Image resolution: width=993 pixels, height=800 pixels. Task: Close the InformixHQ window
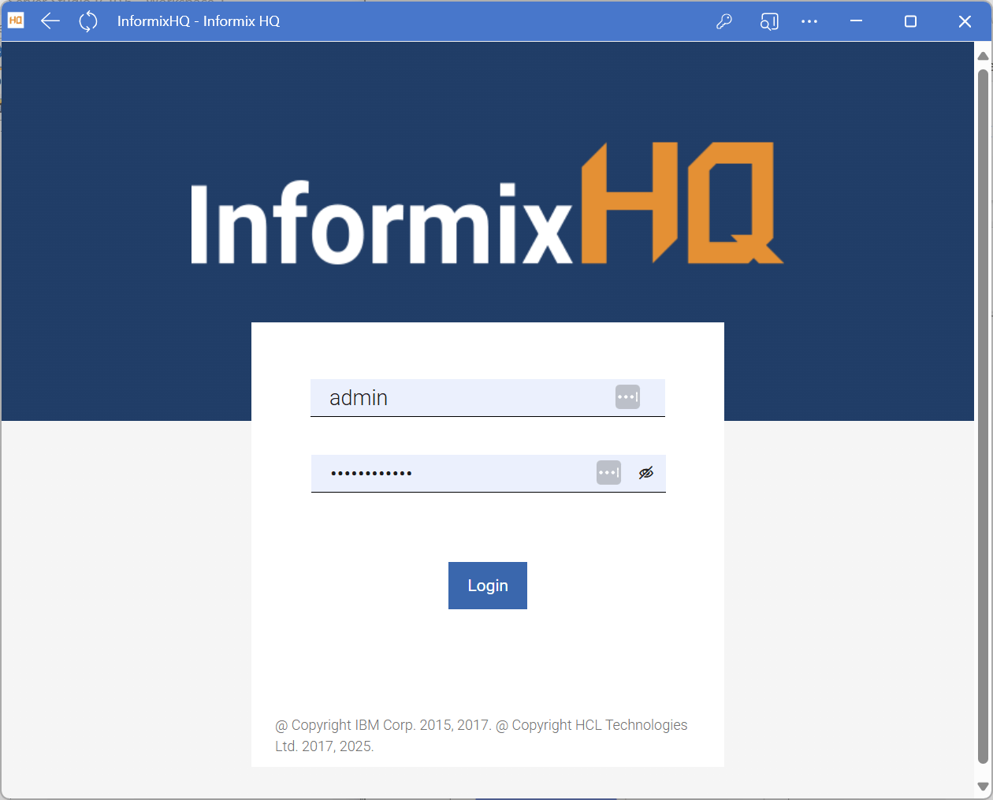(965, 21)
